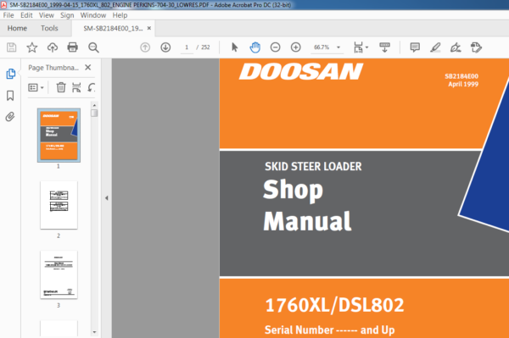Activate the Hand pan tool
The height and width of the screenshot is (338, 509).
coord(255,47)
